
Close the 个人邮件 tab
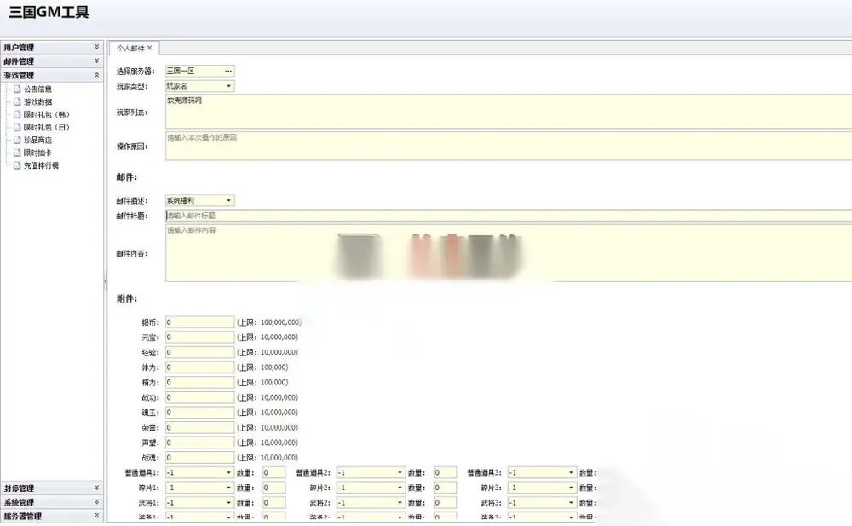tap(149, 48)
